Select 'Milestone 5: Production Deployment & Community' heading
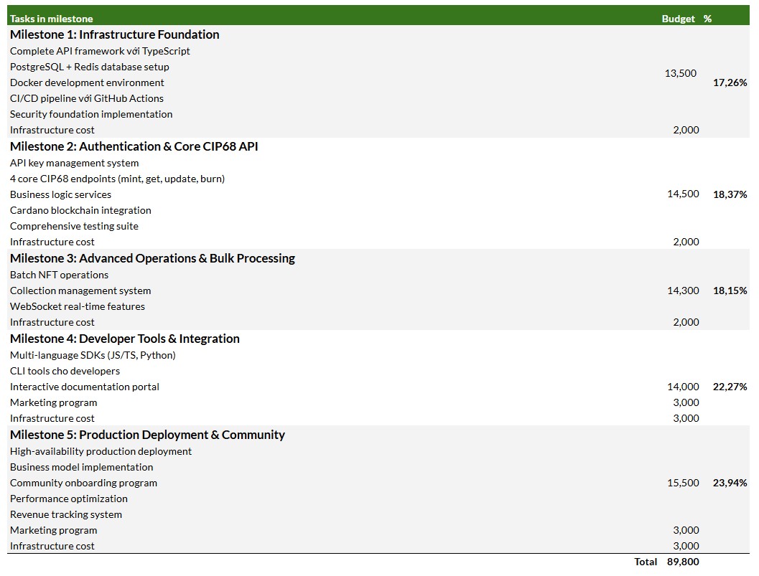This screenshot has width=759, height=576. (148, 435)
